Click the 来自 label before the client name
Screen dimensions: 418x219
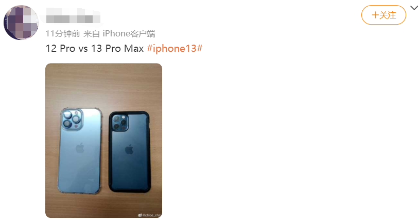pos(92,34)
